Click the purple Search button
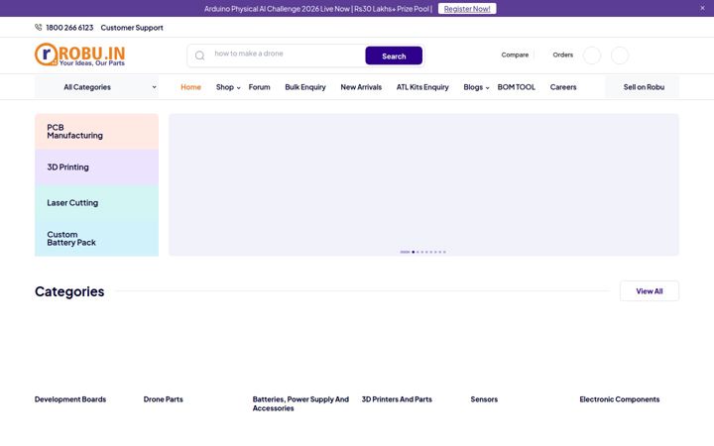The height and width of the screenshot is (446, 714). pyautogui.click(x=394, y=56)
